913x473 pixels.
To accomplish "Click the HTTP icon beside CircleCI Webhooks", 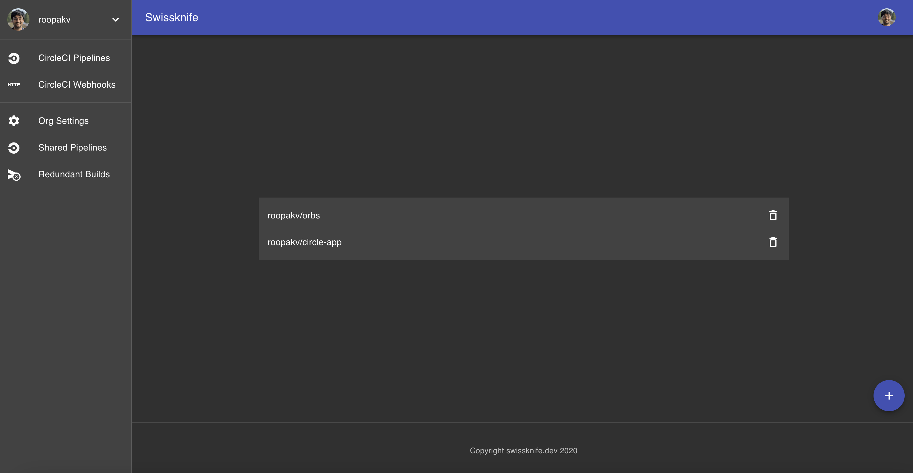I will (x=14, y=85).
